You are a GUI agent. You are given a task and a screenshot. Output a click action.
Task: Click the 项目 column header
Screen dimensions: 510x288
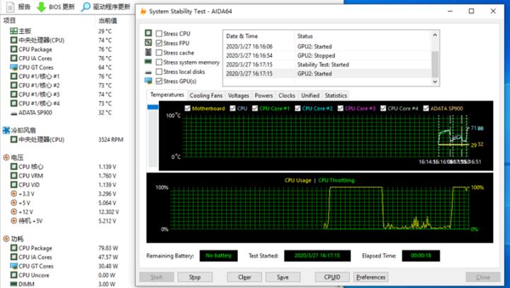(9, 21)
